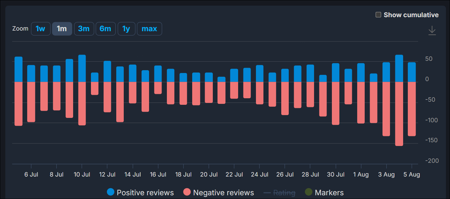Click the tallest blue bar above 10 Jul
Screen dimensions: 450x199
coord(82,69)
